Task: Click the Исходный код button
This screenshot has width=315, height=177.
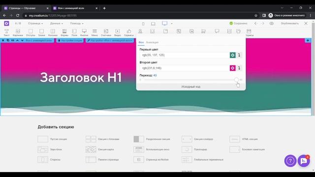Action: pyautogui.click(x=191, y=87)
